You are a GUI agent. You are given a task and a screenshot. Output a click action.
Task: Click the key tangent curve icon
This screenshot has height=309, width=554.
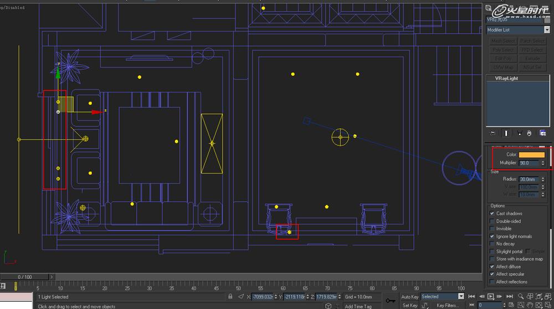[425, 306]
